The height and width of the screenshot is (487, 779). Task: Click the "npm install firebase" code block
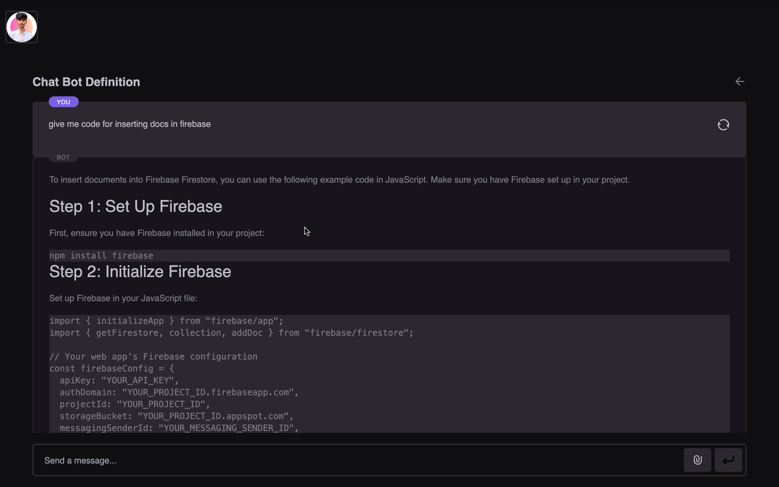[101, 256]
